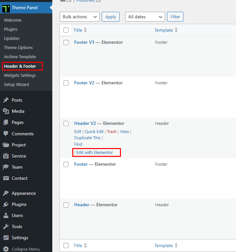This screenshot has height=252, width=236.
Task: Click the Team graduation cap icon
Action: point(6,167)
